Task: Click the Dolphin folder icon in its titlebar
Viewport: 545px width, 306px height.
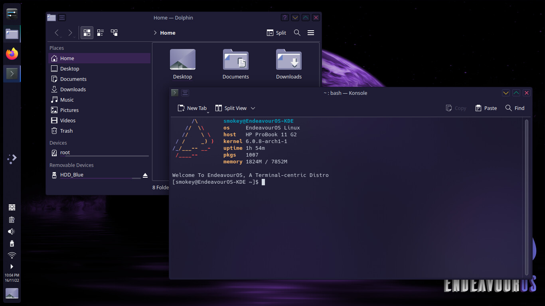Action: (51, 18)
